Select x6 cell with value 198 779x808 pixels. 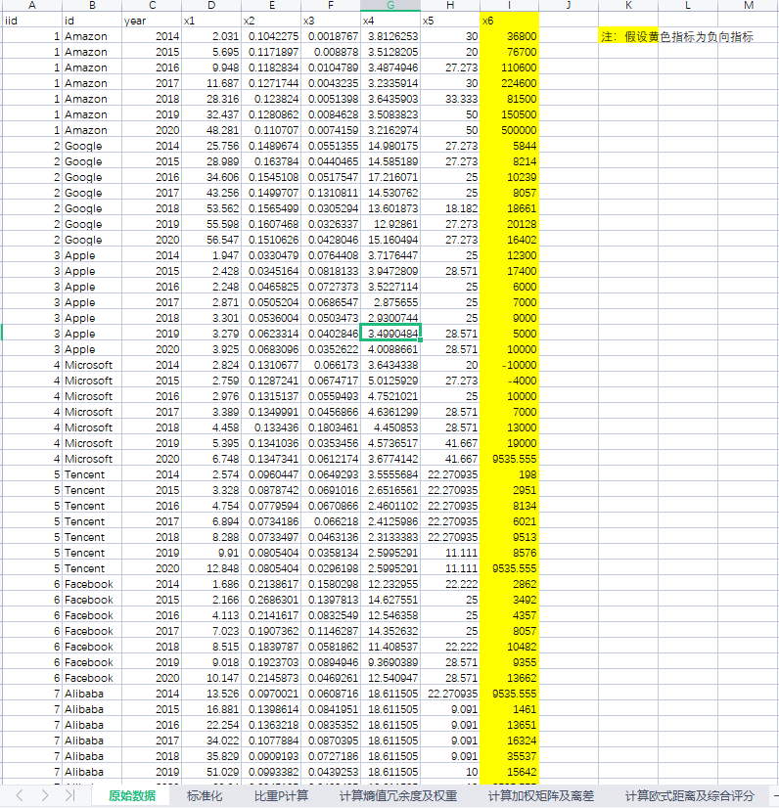[x=509, y=474]
